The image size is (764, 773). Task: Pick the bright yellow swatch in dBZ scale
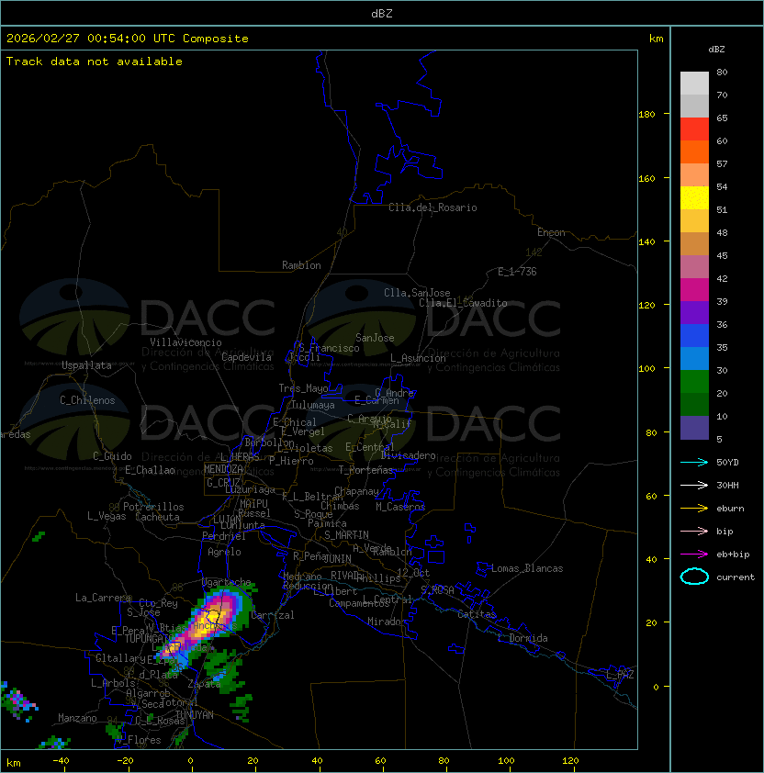click(694, 198)
